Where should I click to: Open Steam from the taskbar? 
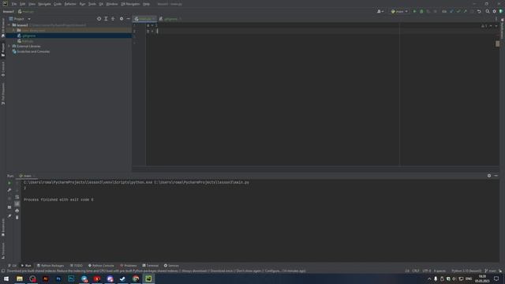click(x=123, y=278)
